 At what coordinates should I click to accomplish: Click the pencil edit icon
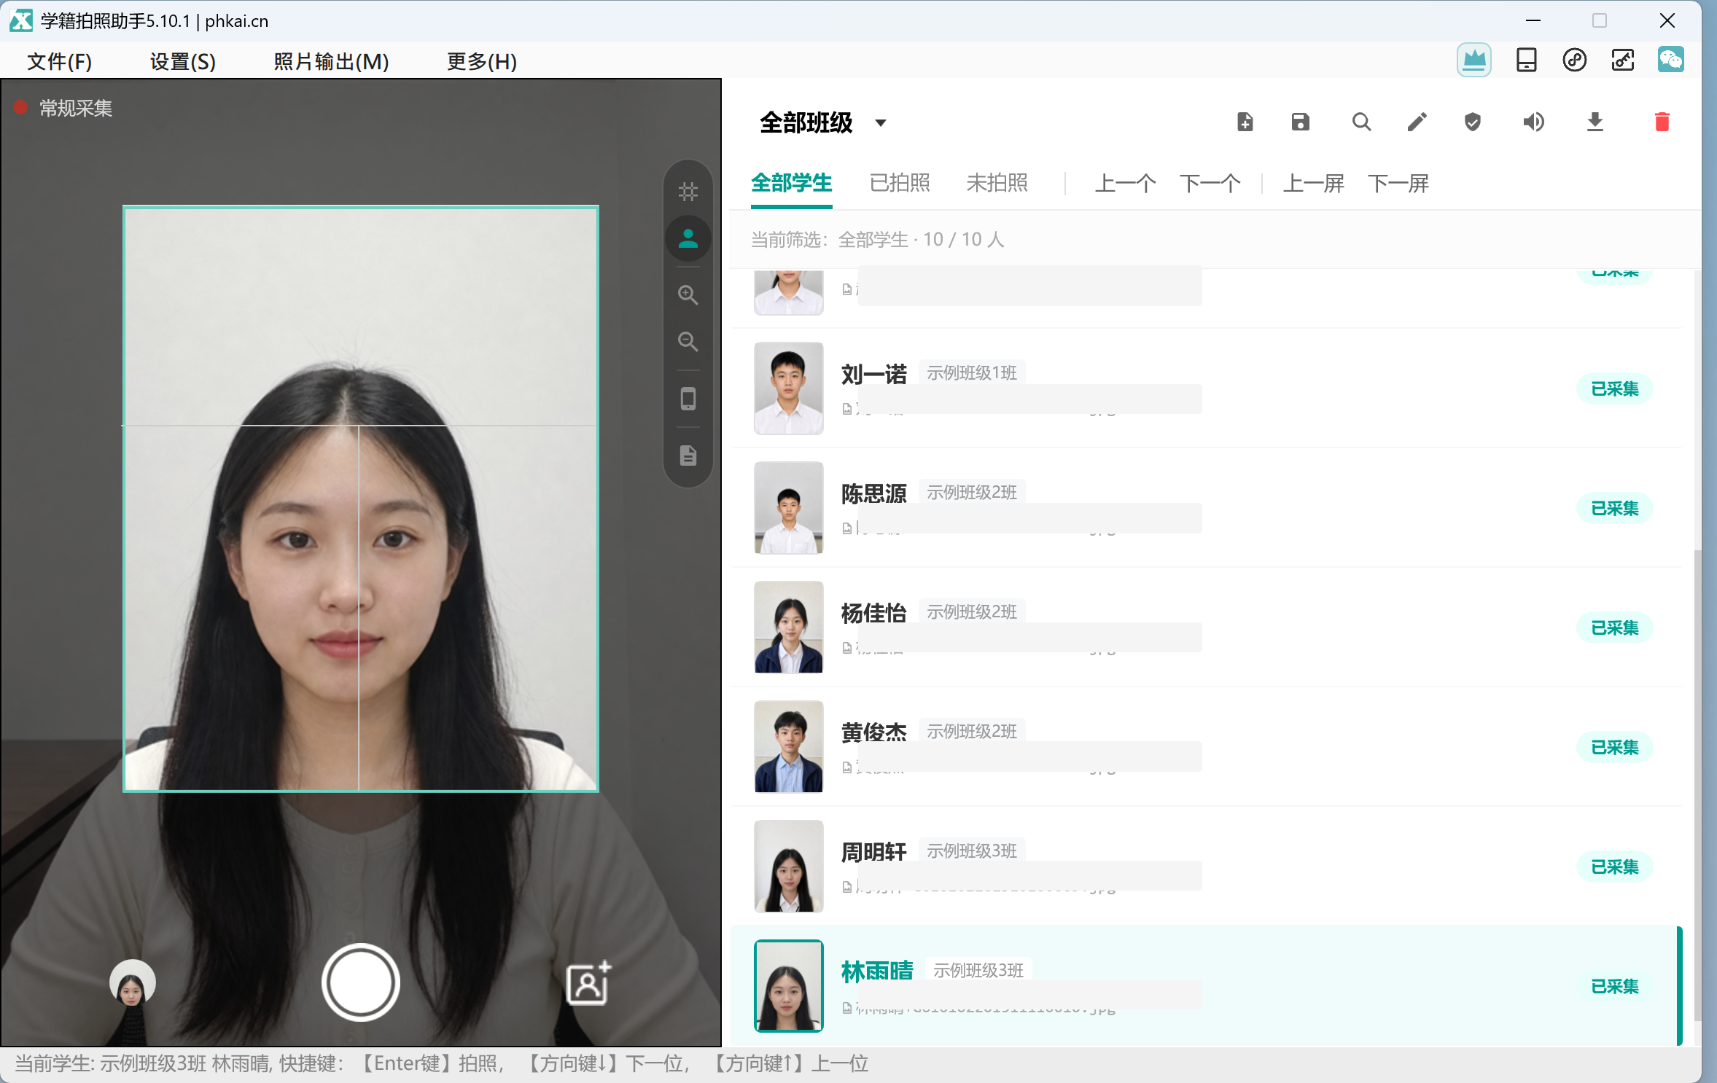tap(1417, 122)
